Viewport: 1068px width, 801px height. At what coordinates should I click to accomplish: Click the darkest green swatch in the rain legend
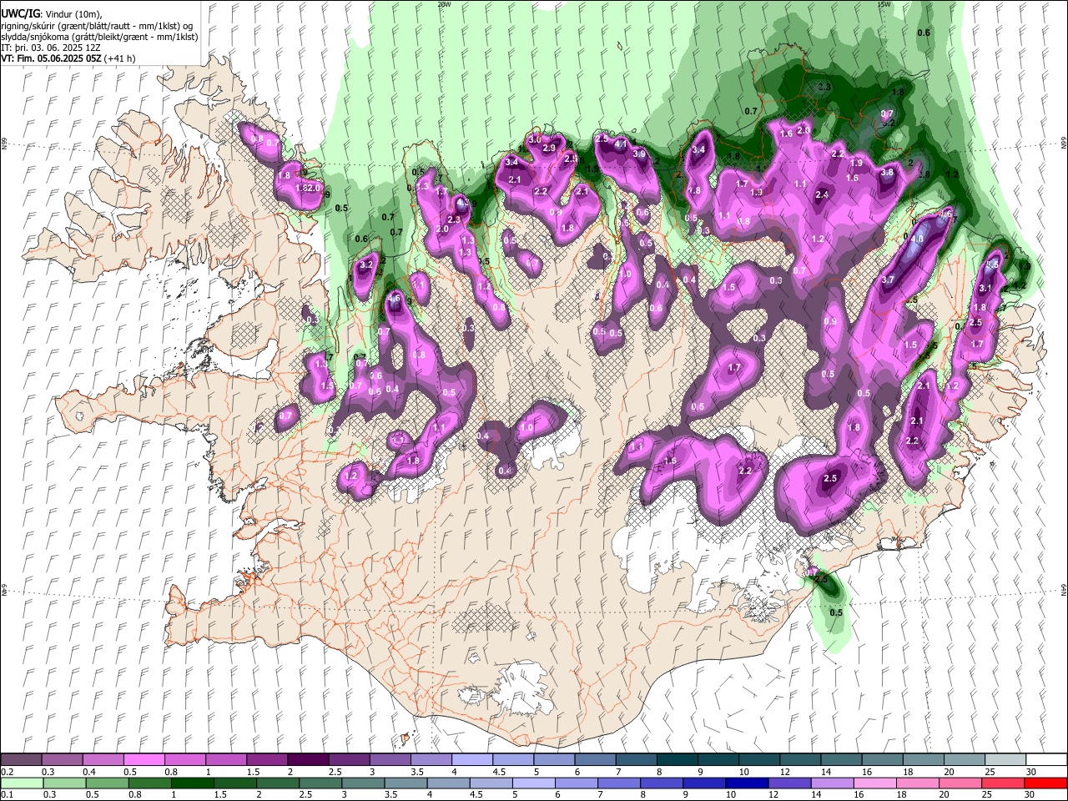(192, 783)
